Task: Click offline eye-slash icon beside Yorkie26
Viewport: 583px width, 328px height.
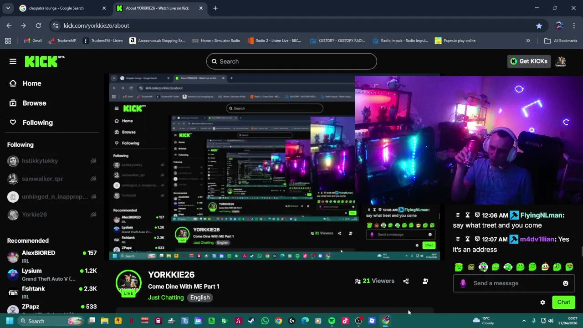Action: pos(93,215)
